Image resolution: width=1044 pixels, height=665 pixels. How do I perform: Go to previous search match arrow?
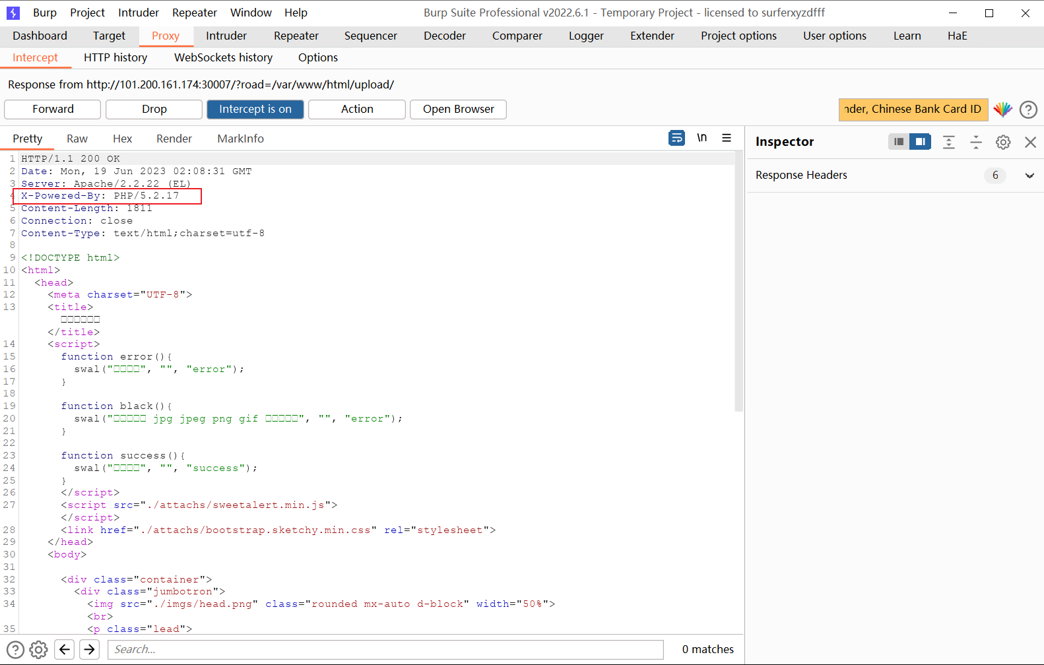click(64, 649)
